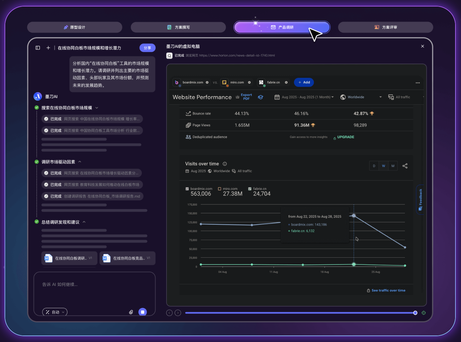The image size is (461, 342).
Task: Uncheck the fabrie.cn series checkbox
Action: click(250, 189)
